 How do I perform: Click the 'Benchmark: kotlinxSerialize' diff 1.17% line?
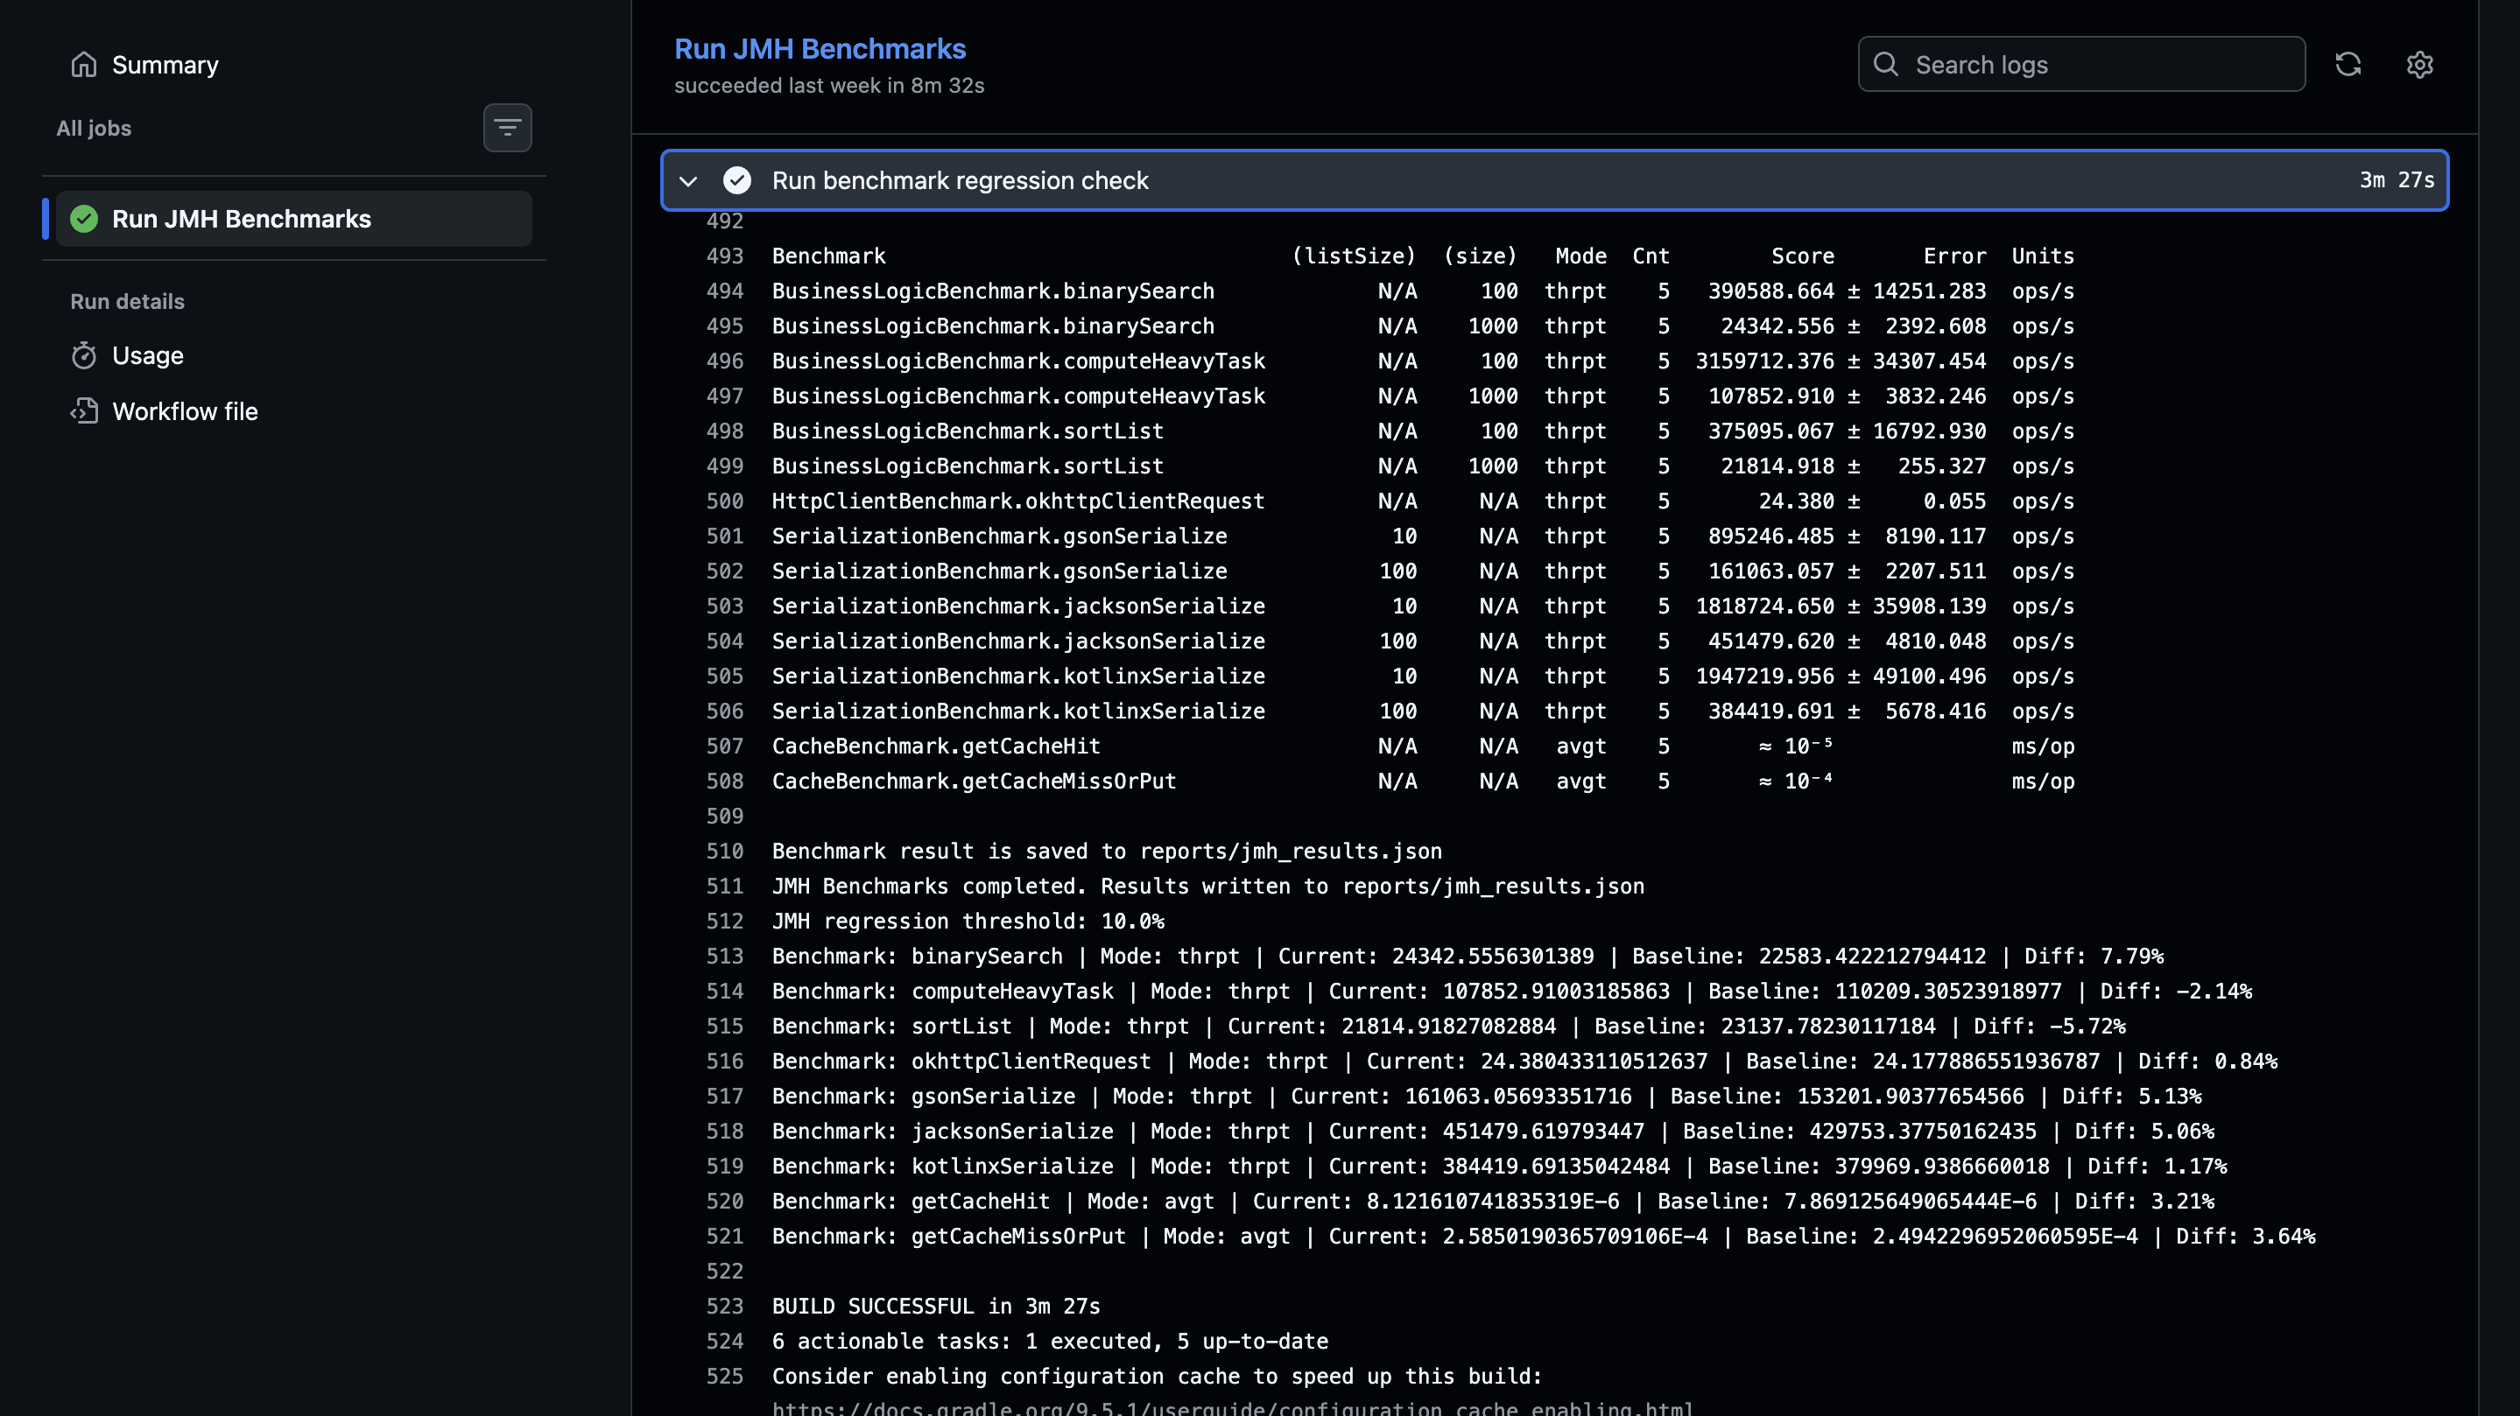click(1500, 1167)
